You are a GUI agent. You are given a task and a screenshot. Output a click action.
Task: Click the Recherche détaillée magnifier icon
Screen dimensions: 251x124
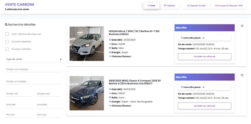(x=6, y=25)
